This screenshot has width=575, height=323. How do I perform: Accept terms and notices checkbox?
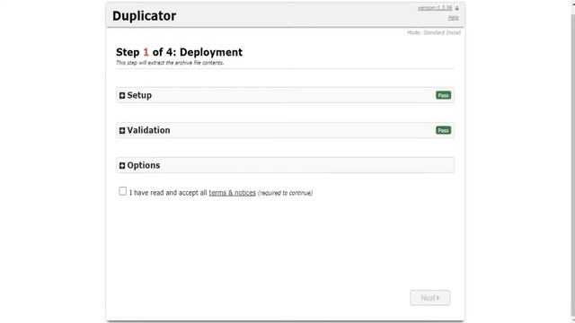pos(122,191)
